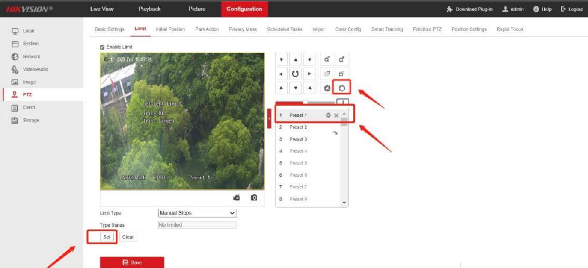The height and width of the screenshot is (268, 588).
Task: Delete Preset 1 using the X icon
Action: click(x=336, y=115)
